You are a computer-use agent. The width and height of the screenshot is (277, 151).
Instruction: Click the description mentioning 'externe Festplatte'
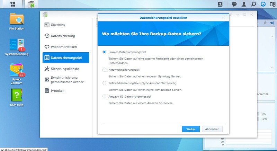tap(155, 61)
